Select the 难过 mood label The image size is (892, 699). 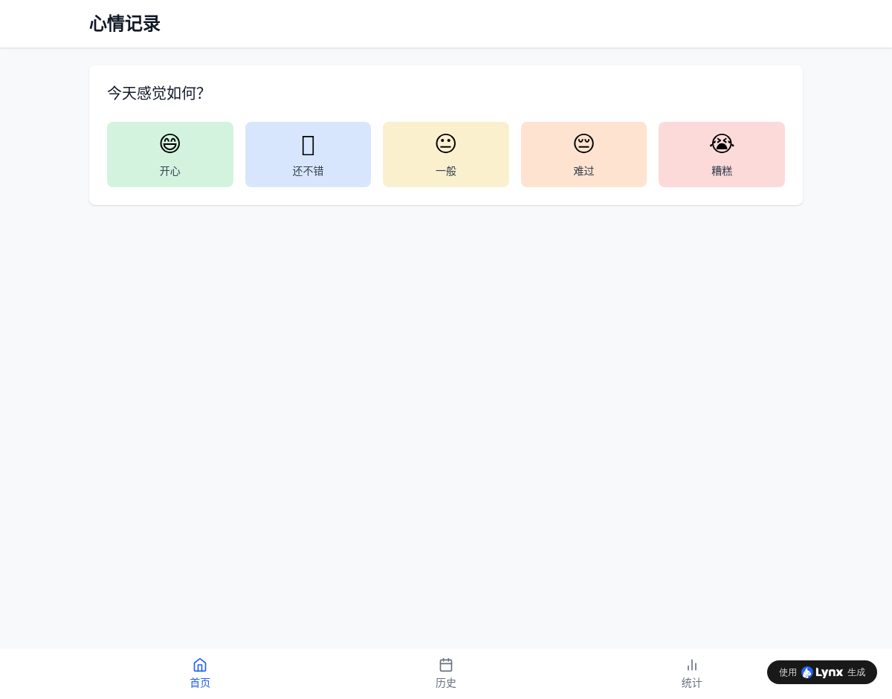(x=584, y=171)
